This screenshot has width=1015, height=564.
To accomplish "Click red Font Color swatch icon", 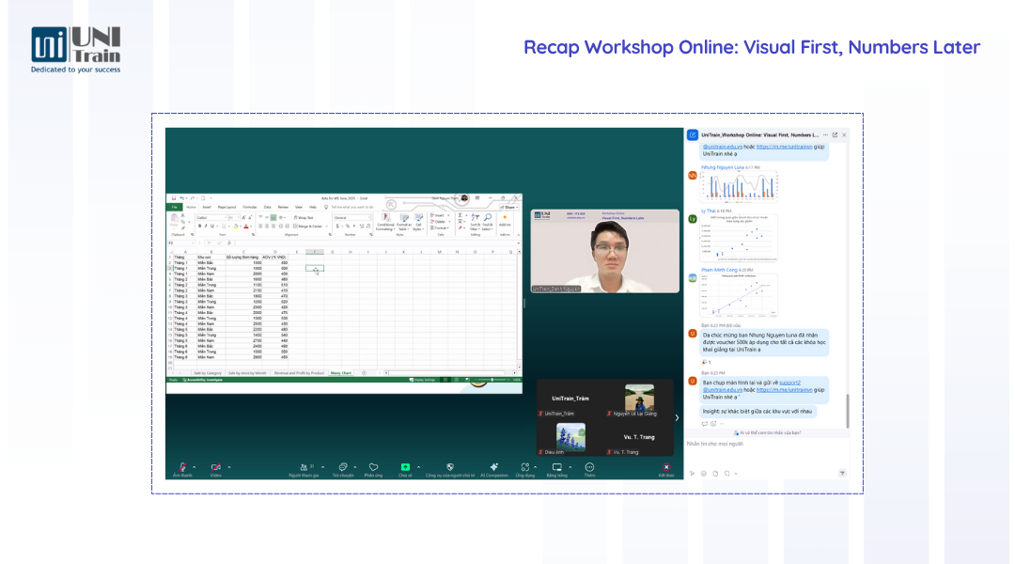I will pos(246,226).
